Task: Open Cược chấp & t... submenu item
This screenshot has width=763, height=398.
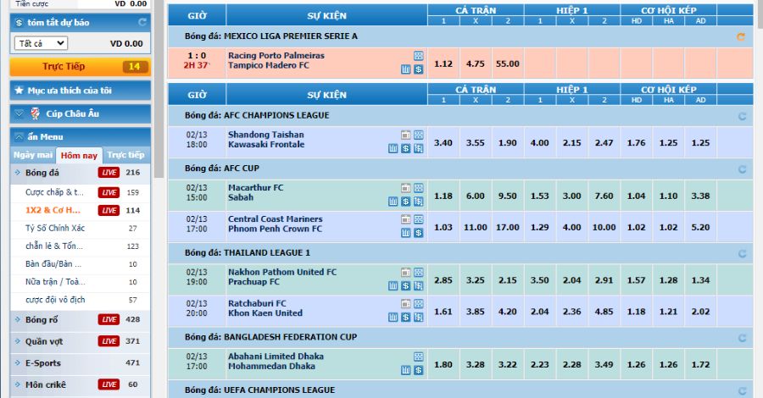Action: click(x=54, y=192)
